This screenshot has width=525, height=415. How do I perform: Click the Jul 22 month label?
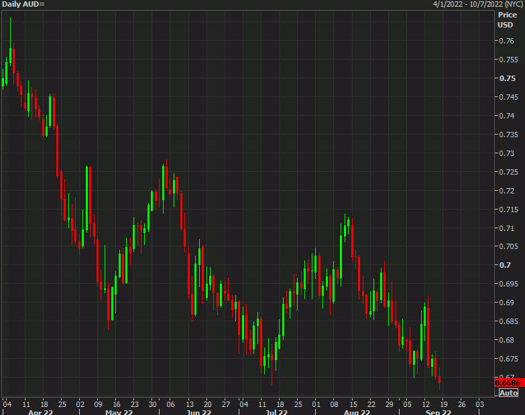[276, 412]
